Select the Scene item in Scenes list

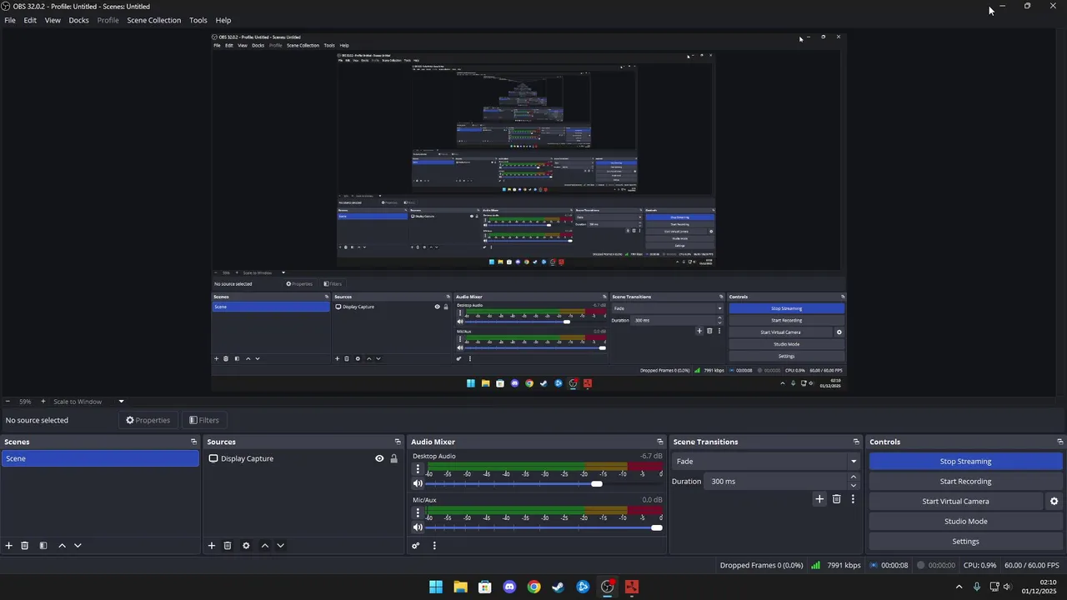click(100, 458)
